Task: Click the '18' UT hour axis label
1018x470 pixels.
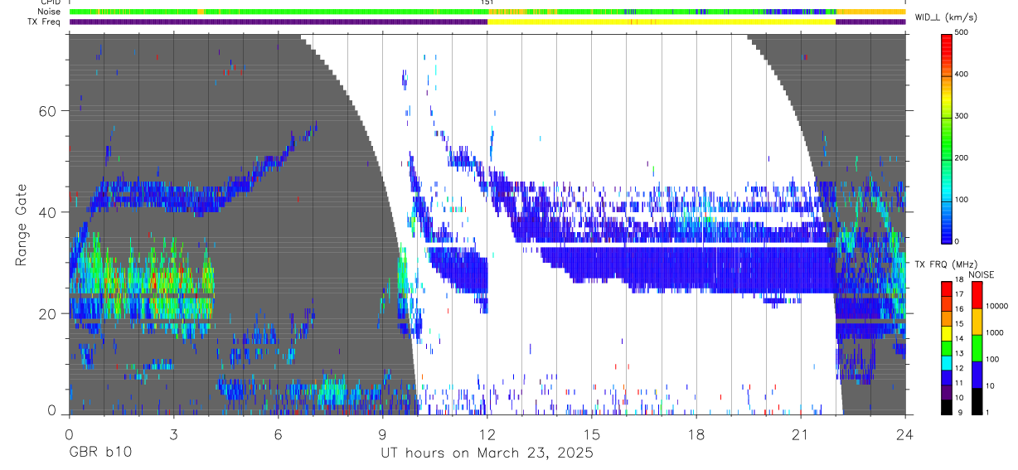Action: tap(696, 434)
